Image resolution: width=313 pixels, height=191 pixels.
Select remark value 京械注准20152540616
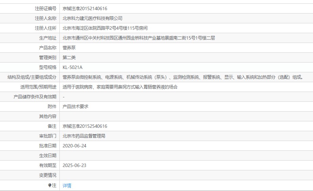(85, 126)
